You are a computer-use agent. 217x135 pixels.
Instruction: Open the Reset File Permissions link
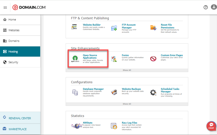167,26
